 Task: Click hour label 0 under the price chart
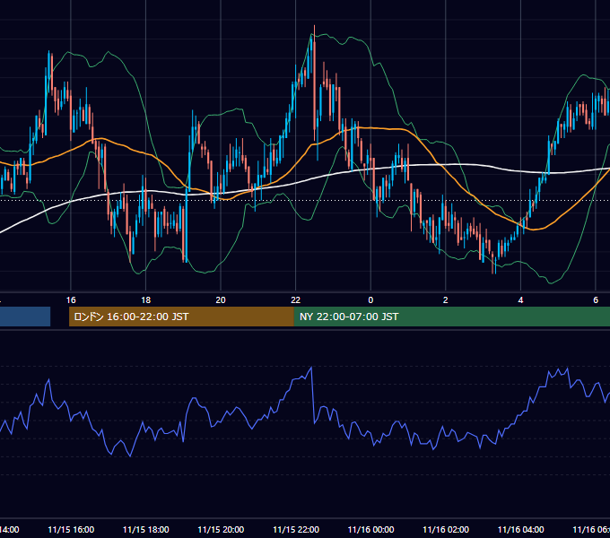pyautogui.click(x=370, y=300)
